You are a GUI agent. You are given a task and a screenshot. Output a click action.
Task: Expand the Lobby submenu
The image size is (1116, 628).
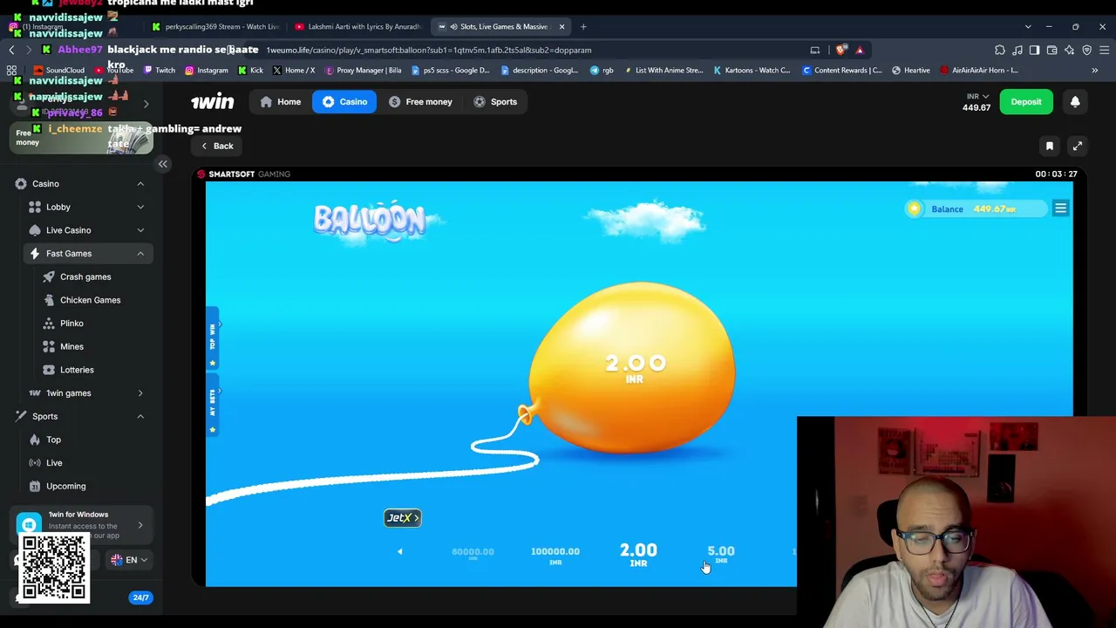tap(140, 208)
